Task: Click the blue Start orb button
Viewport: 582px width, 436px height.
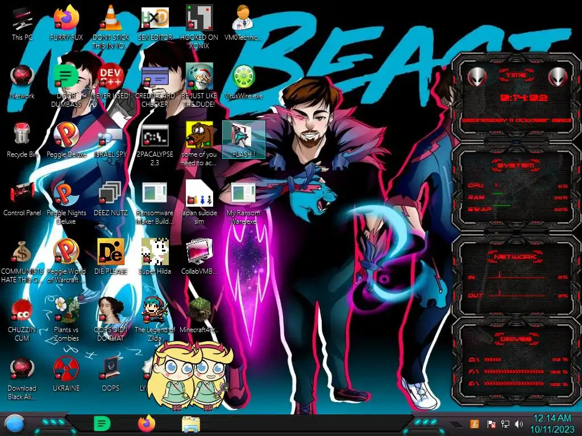Action: [15, 424]
